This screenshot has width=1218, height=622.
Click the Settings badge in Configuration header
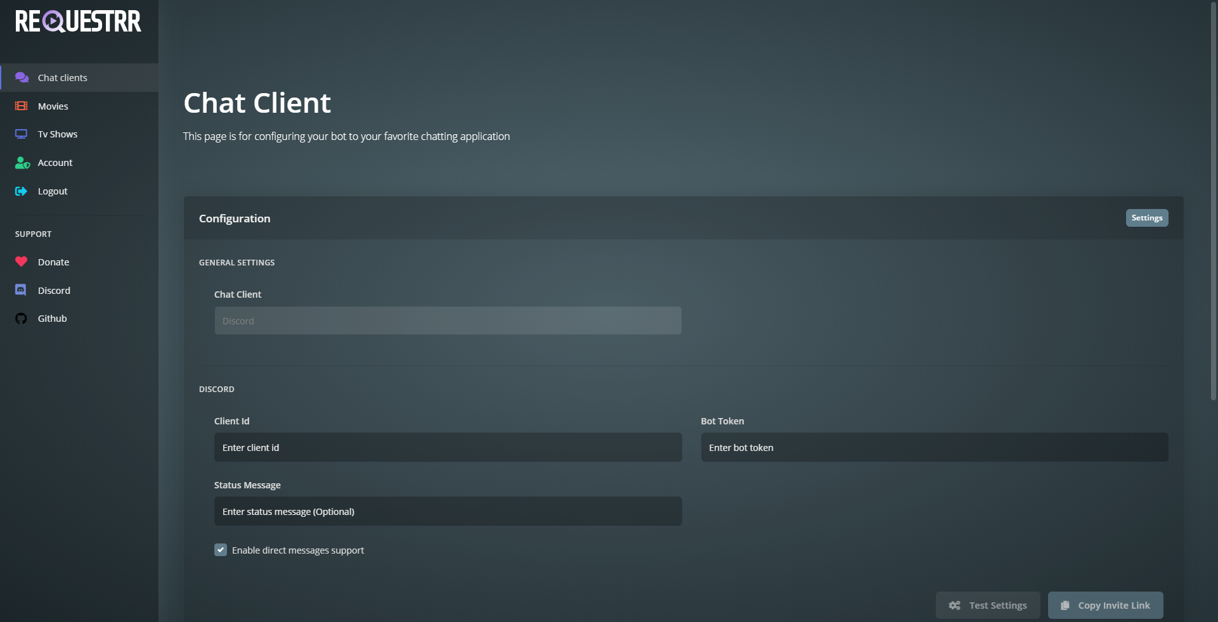1146,218
